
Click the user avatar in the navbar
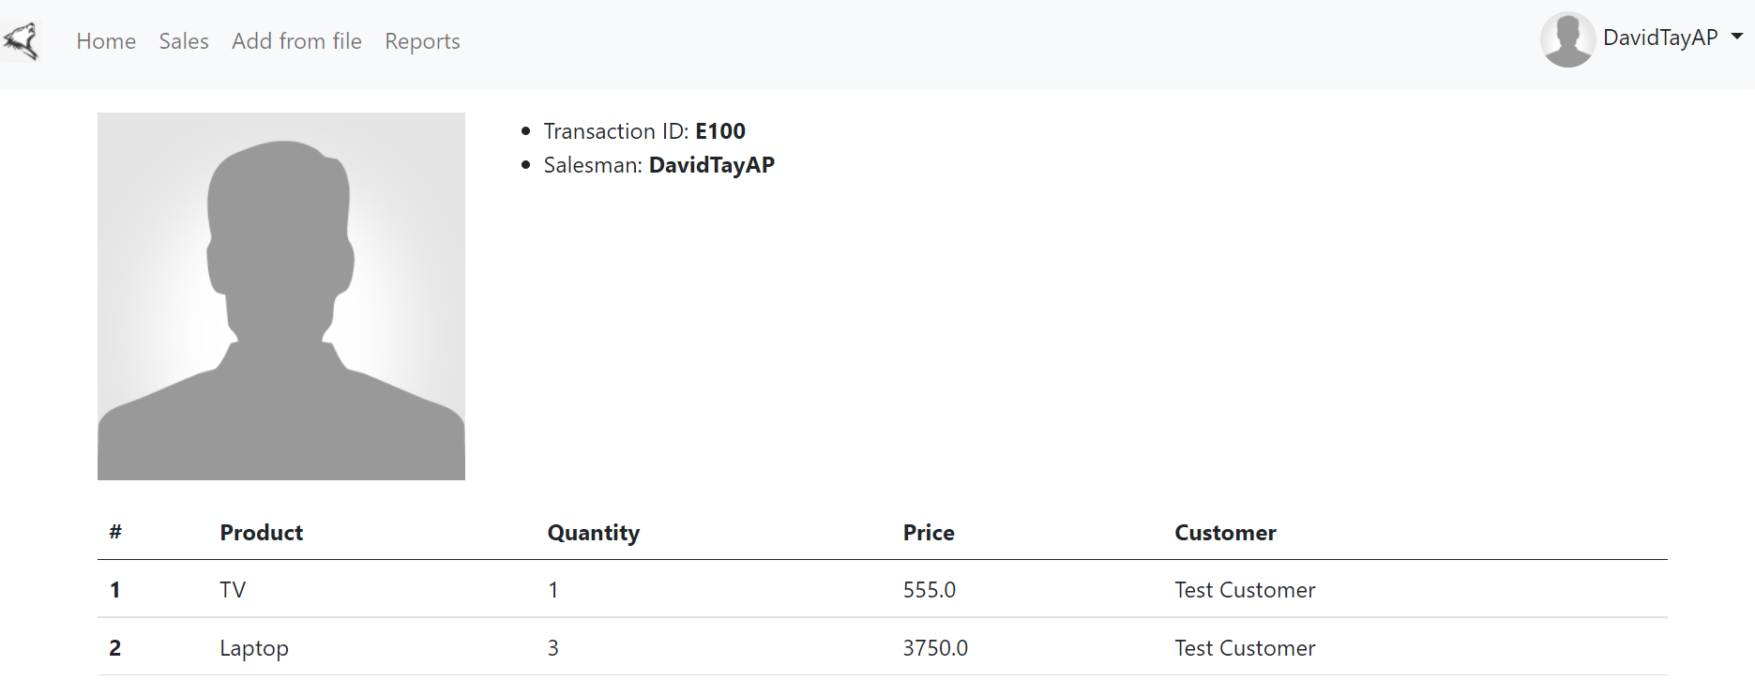coord(1567,39)
